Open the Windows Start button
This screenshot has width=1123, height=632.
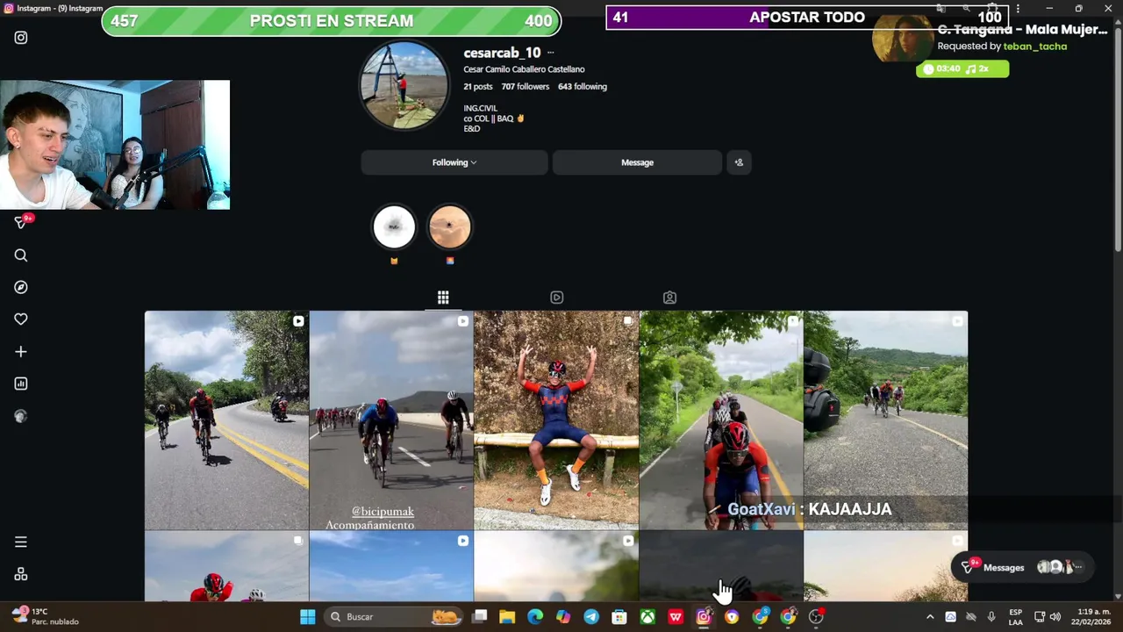(x=307, y=617)
